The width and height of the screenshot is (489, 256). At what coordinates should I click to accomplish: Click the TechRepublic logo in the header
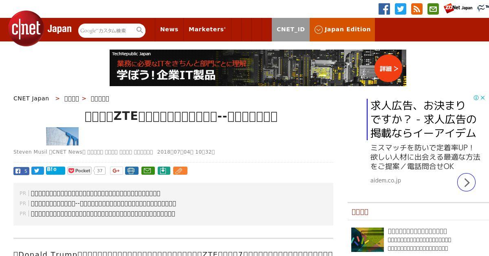[x=483, y=8]
